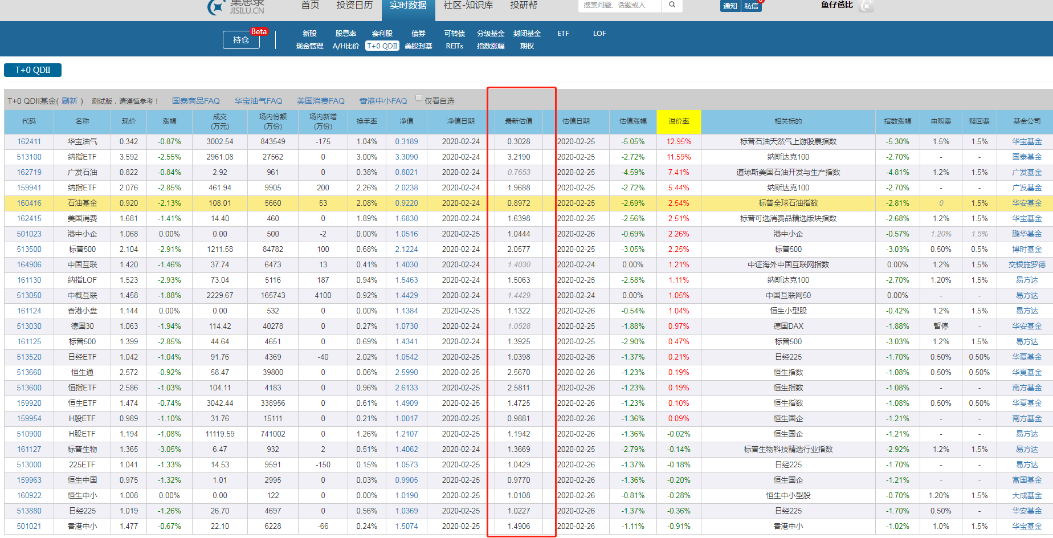Open the user avatar icon

click(x=866, y=6)
